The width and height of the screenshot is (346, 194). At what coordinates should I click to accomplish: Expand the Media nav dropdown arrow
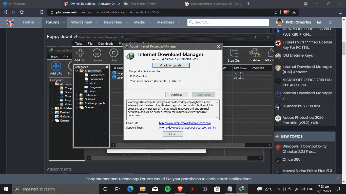(x=150, y=22)
